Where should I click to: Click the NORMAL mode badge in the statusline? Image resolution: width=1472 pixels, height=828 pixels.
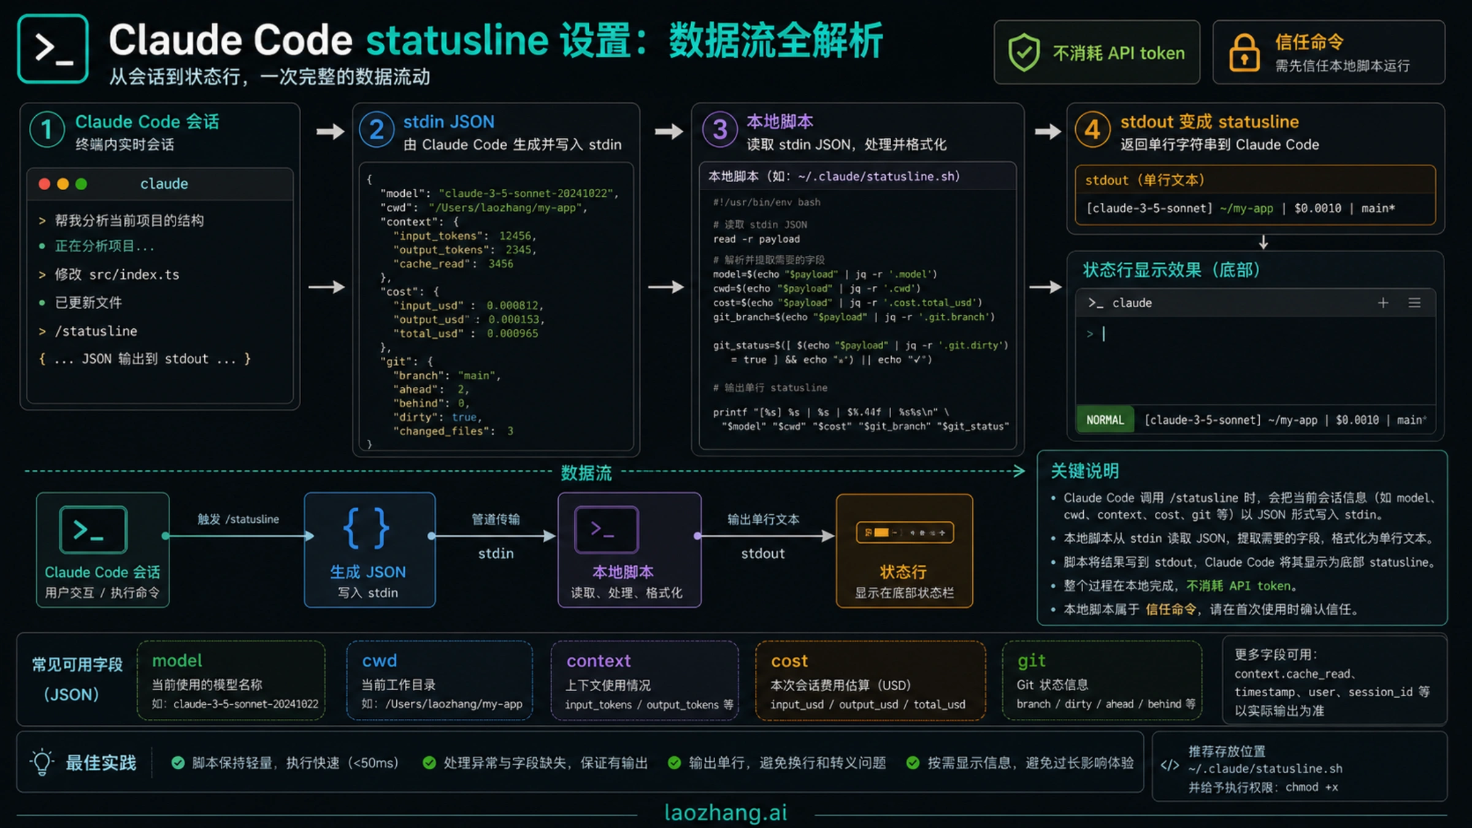(1105, 420)
